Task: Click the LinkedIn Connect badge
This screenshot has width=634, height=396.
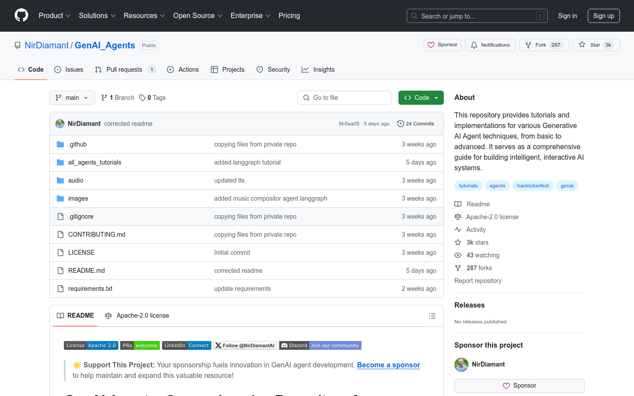Action: [187, 345]
